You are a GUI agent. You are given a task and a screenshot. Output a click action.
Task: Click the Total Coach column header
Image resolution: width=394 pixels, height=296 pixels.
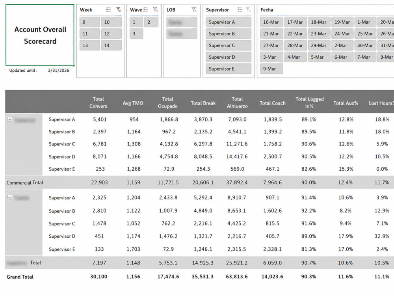point(273,103)
